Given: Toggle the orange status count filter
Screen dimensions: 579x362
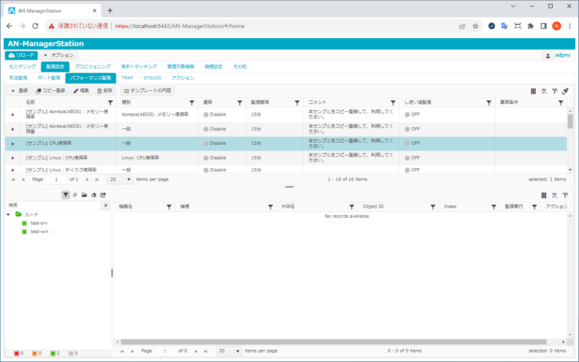Looking at the screenshot, I should click(36, 353).
